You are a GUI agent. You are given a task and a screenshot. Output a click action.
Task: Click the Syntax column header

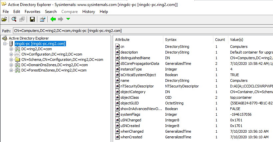(188, 40)
